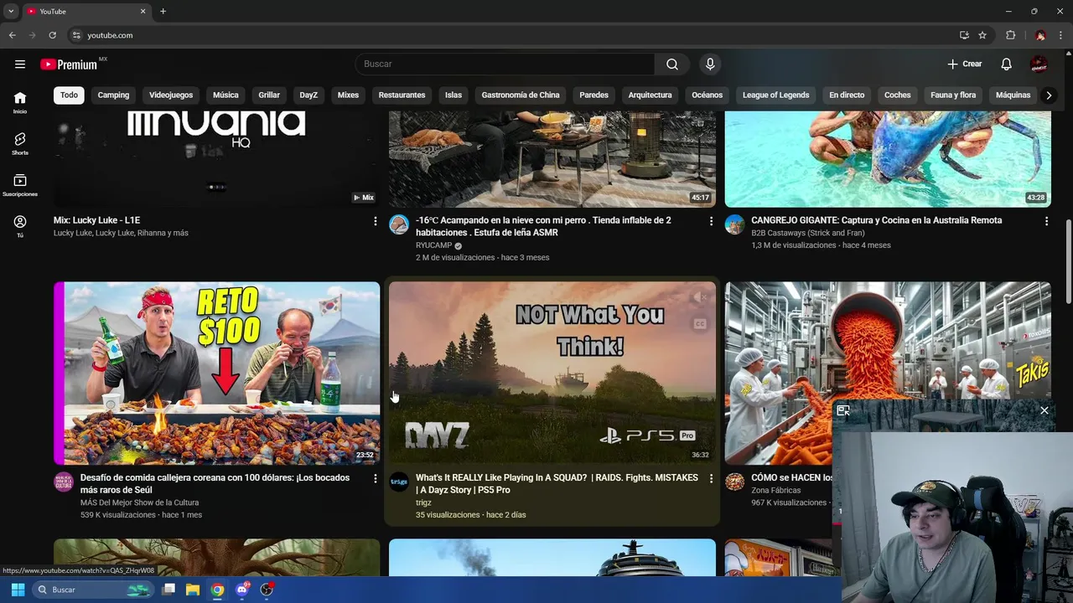The height and width of the screenshot is (603, 1073).
Task: Open File Explorer from taskbar
Action: pos(193,590)
